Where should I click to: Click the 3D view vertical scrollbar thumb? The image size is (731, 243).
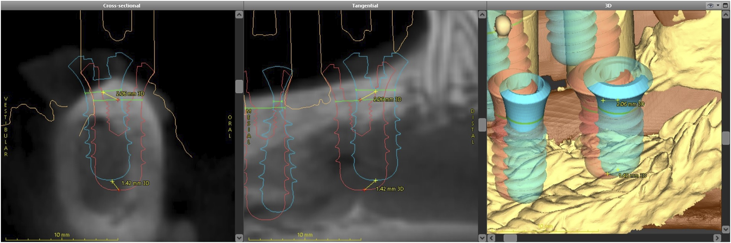click(726, 138)
